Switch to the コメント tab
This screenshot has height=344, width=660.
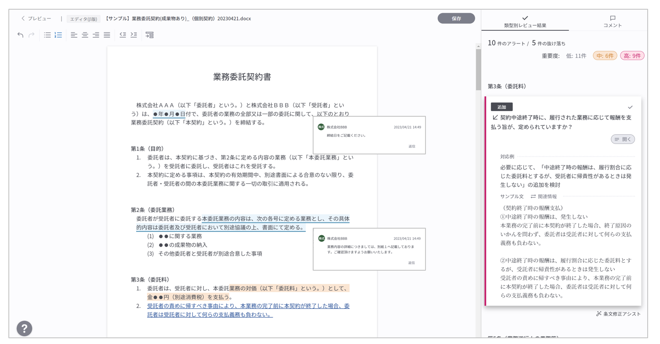(612, 21)
